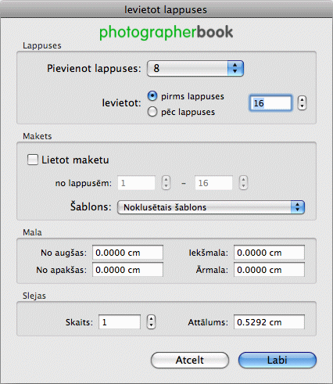Viewport: 333px width, 384px height.
Task: Click the Ārmala margin field
Action: pos(269,270)
